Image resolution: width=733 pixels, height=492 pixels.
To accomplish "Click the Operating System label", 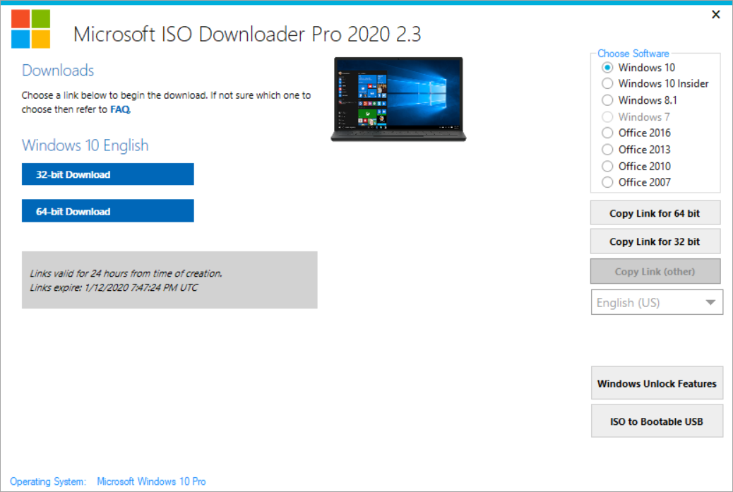I will (48, 481).
